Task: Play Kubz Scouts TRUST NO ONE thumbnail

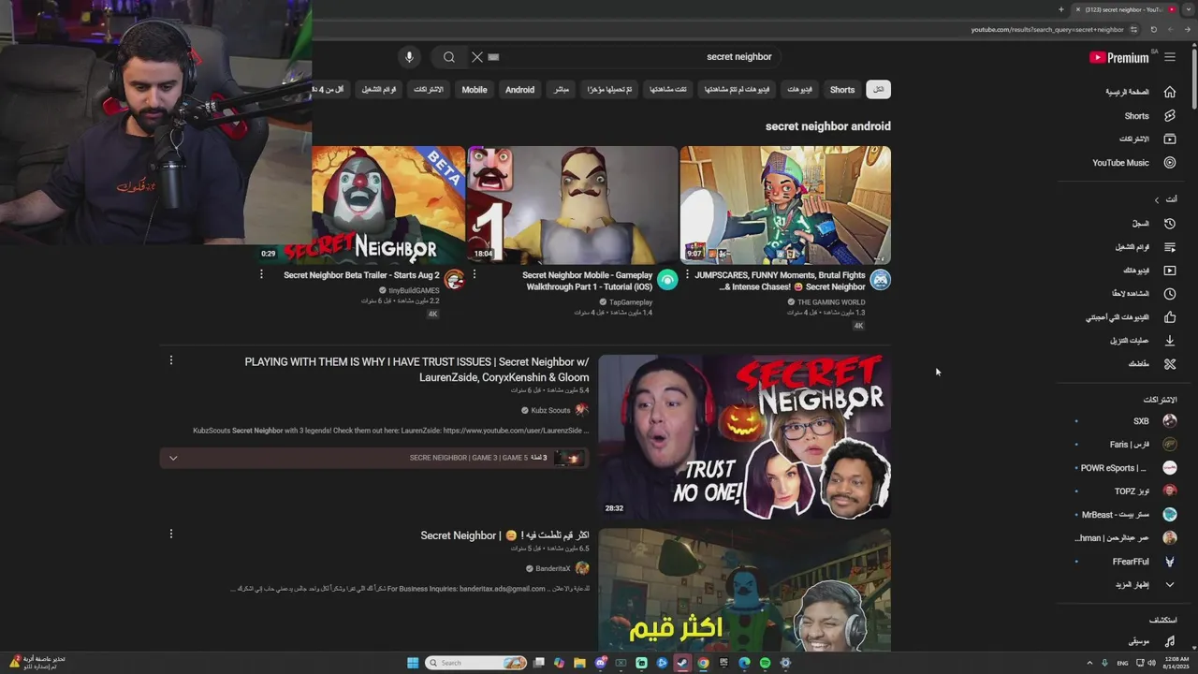Action: click(x=744, y=436)
